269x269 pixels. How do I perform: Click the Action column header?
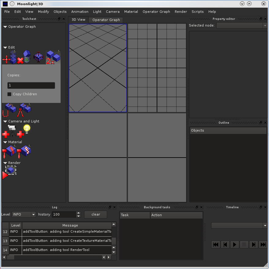pyautogui.click(x=177, y=215)
